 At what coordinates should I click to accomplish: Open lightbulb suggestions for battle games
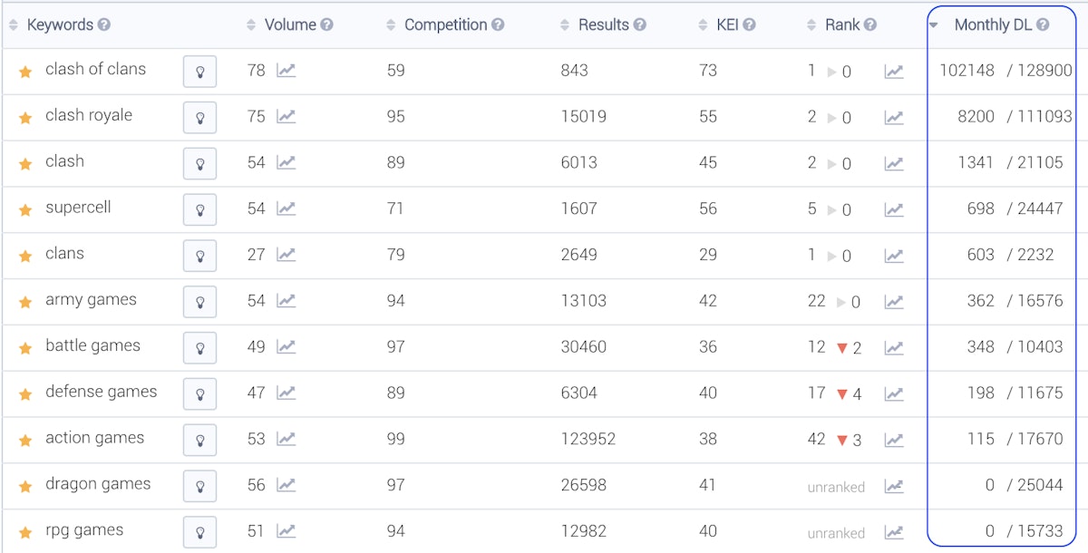[199, 347]
